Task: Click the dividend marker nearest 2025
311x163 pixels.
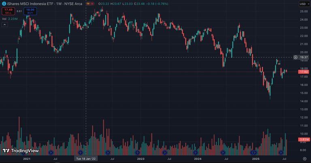Action: pos(254,152)
